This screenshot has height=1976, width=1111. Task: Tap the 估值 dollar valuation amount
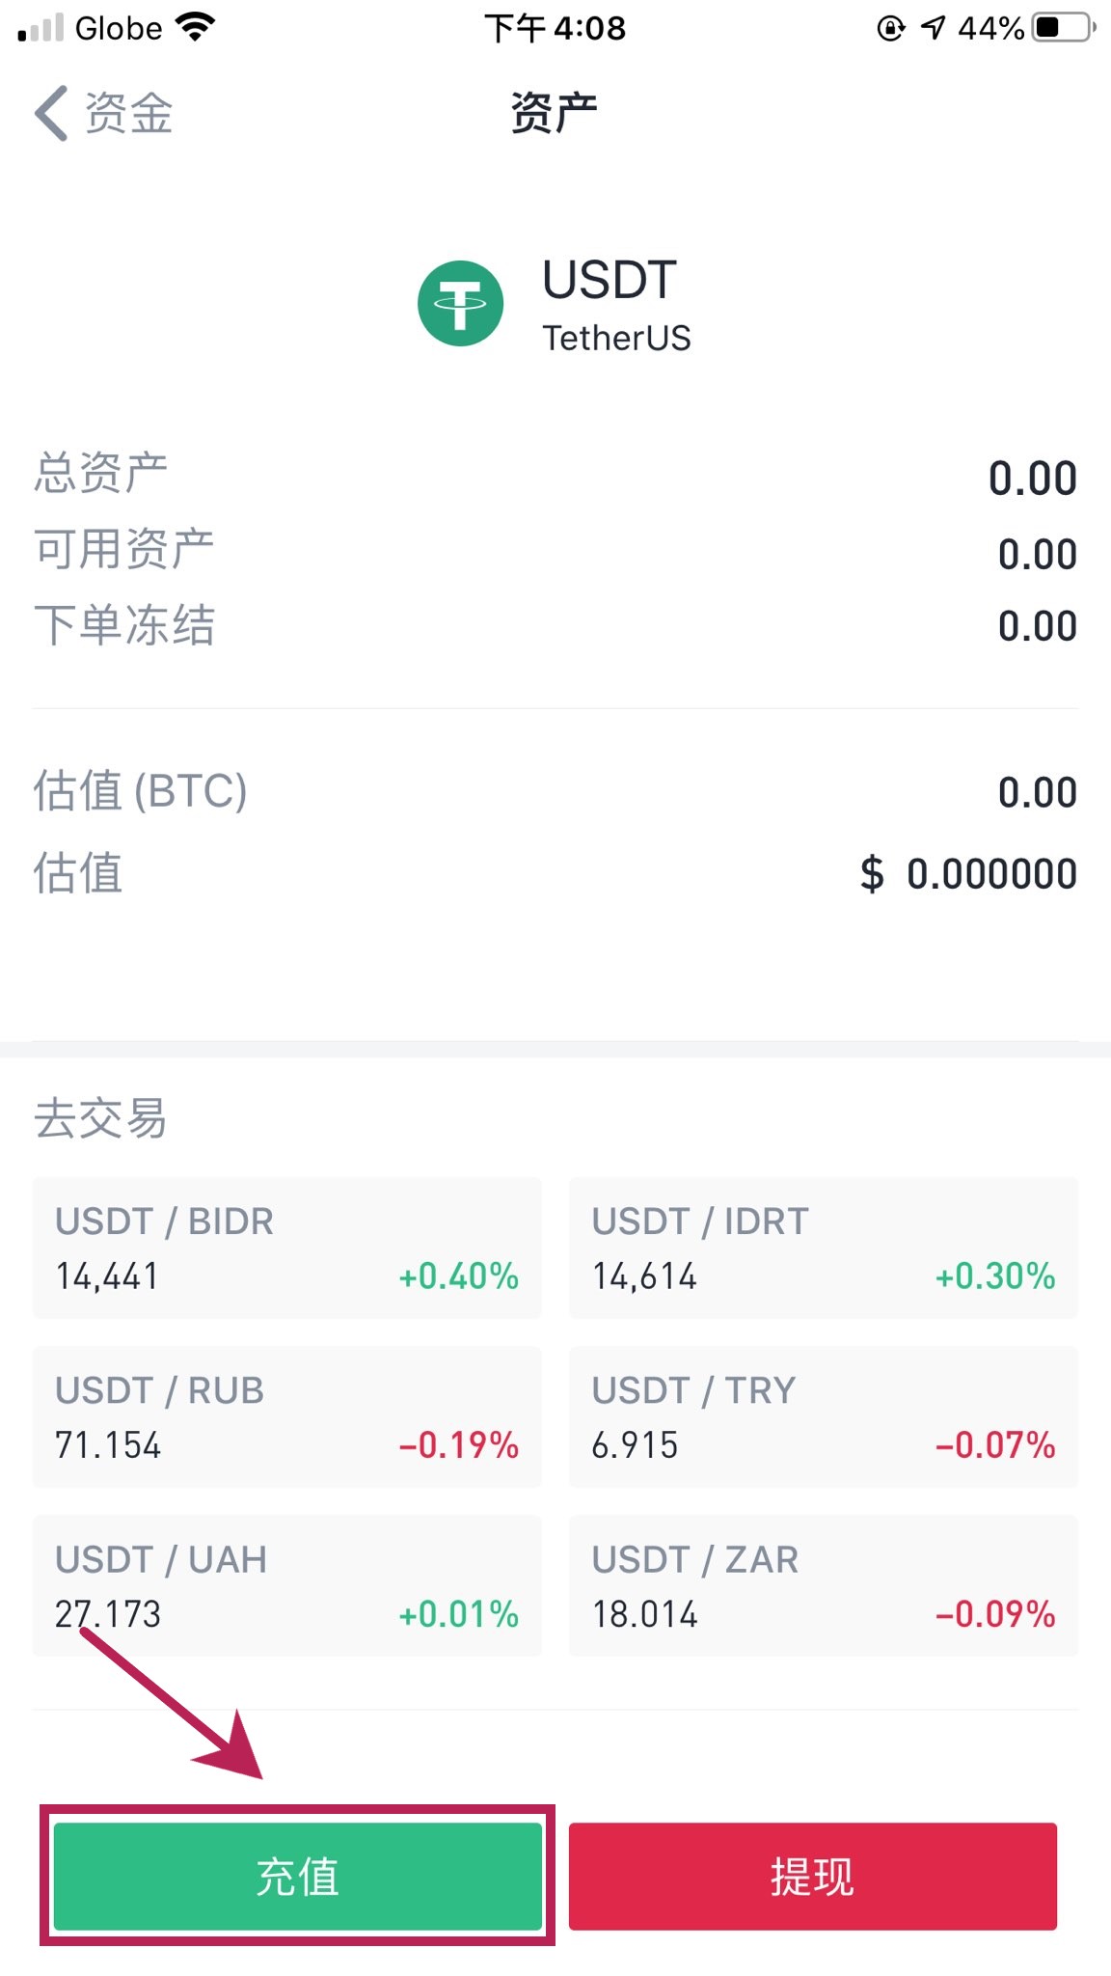point(968,874)
